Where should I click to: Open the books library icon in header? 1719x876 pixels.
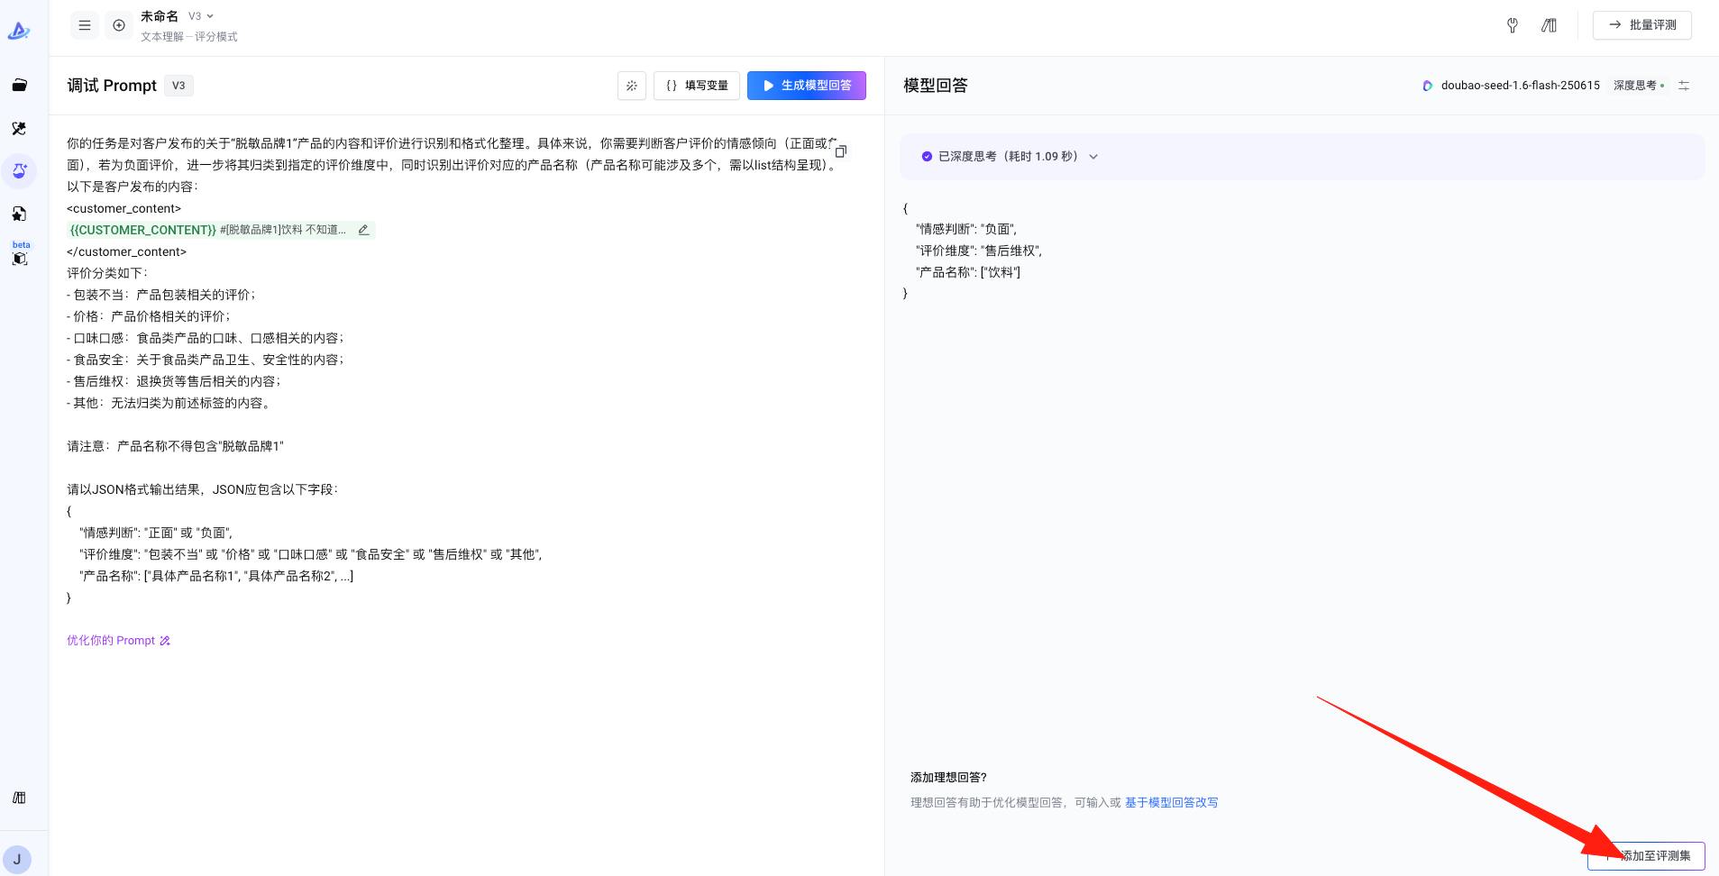pos(1549,25)
